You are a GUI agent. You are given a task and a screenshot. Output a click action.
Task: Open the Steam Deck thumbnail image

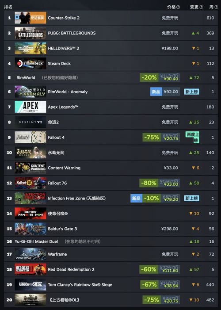click(30, 64)
